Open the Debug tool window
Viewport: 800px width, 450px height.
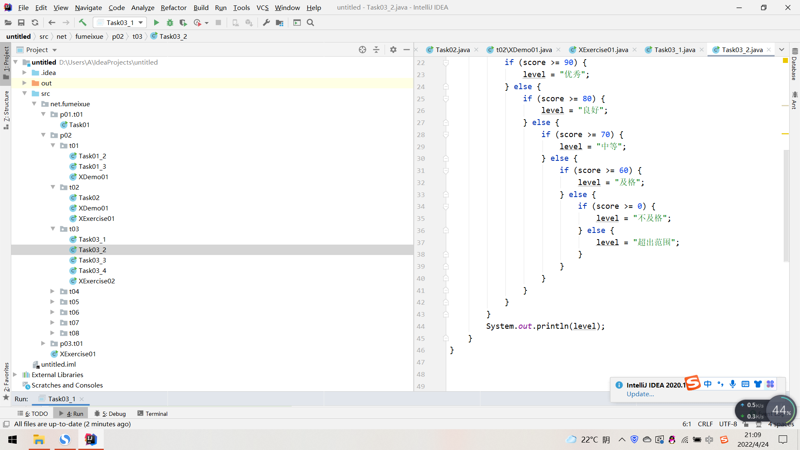click(110, 413)
